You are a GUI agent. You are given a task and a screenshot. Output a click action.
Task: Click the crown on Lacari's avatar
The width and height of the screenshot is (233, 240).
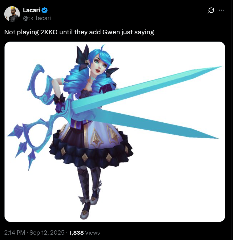tap(13, 7)
